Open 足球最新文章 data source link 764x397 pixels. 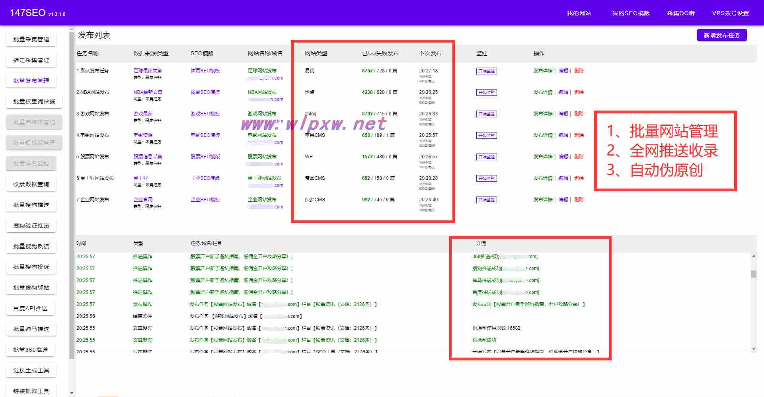point(148,71)
